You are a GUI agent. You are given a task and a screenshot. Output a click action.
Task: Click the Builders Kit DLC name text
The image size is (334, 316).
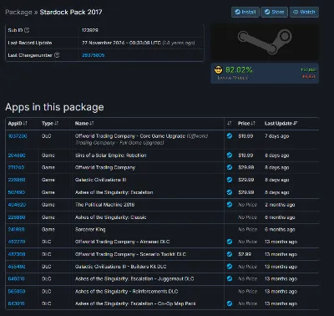(x=120, y=267)
